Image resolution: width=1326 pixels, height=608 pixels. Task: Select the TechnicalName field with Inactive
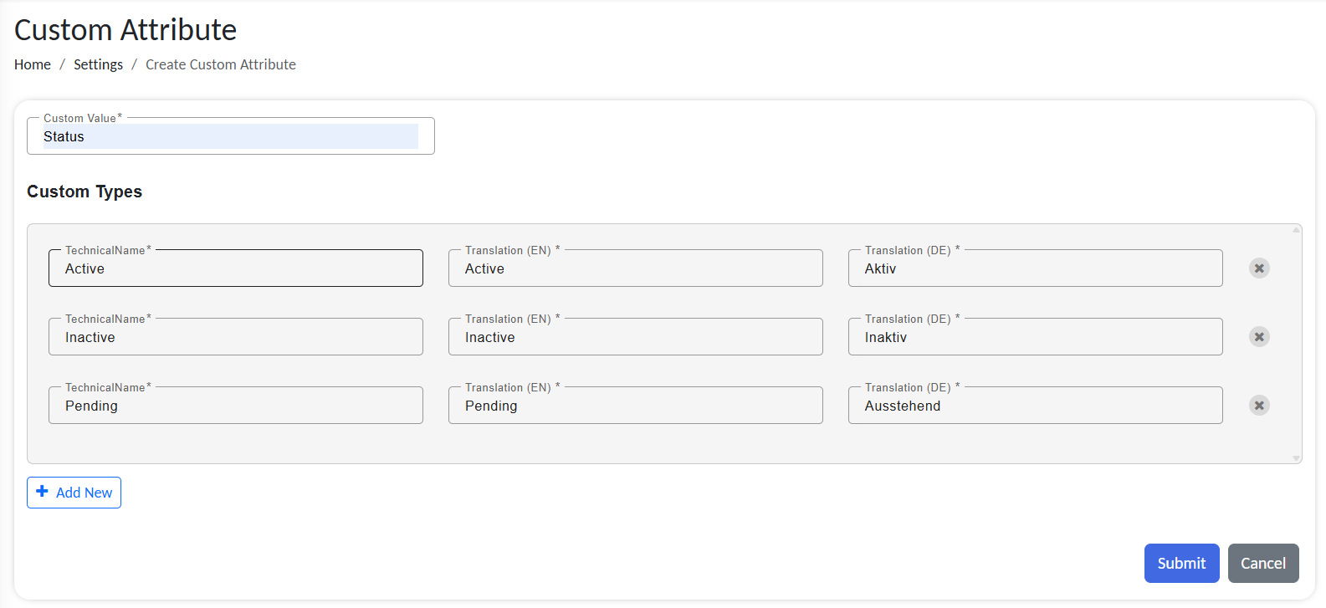(x=236, y=337)
